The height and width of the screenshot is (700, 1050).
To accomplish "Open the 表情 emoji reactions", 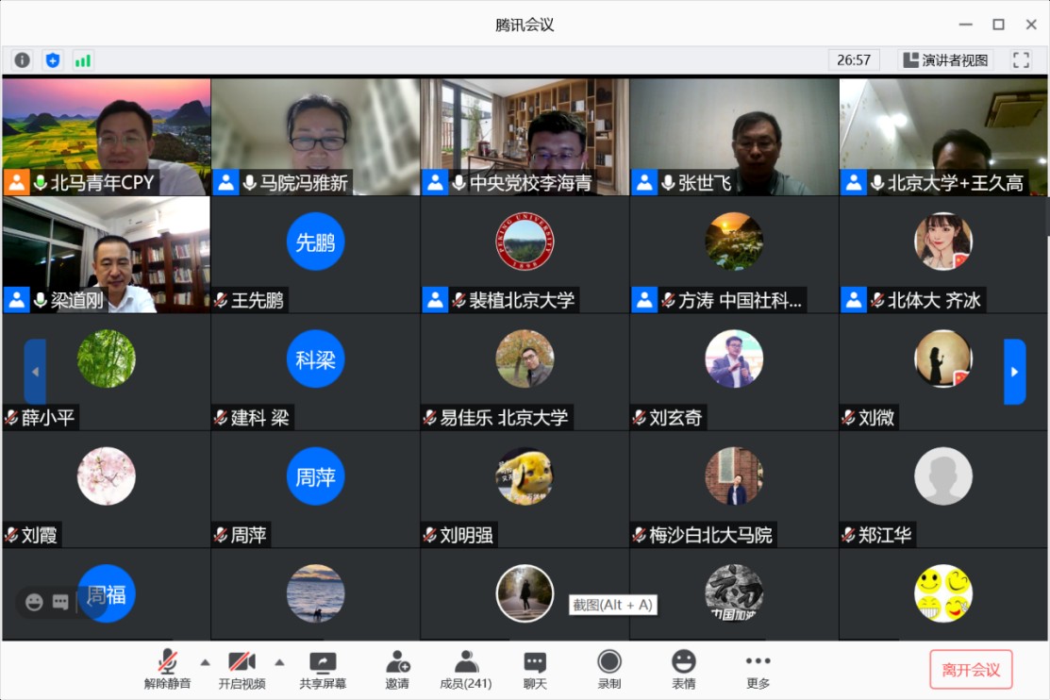I will [x=683, y=669].
